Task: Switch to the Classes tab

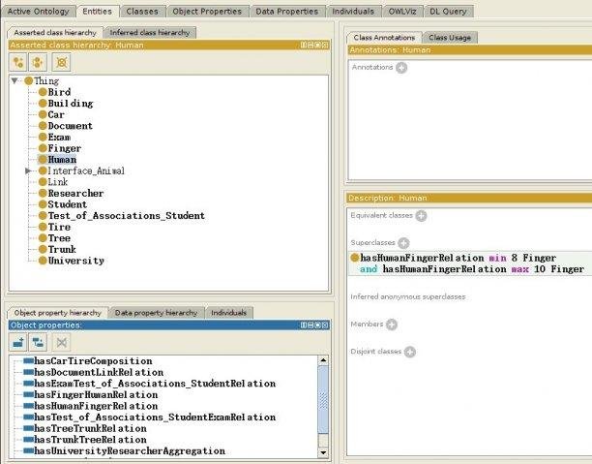Action: pyautogui.click(x=142, y=12)
